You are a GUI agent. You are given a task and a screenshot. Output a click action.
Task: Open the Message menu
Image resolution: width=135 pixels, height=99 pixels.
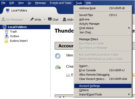(x=40, y=3)
